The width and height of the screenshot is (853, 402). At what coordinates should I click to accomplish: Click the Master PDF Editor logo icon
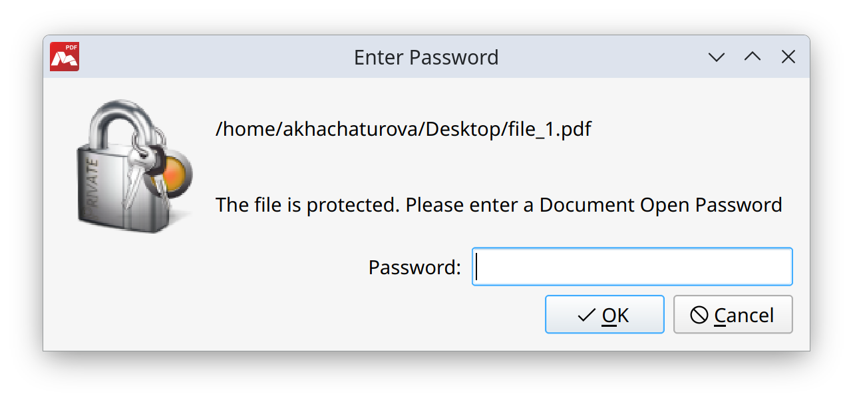click(x=65, y=57)
